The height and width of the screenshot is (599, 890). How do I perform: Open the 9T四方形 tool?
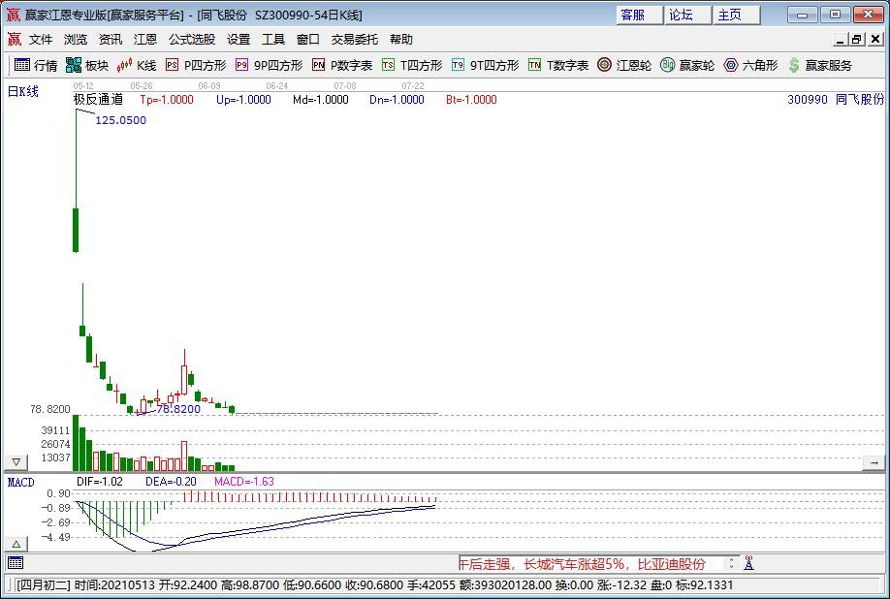486,65
